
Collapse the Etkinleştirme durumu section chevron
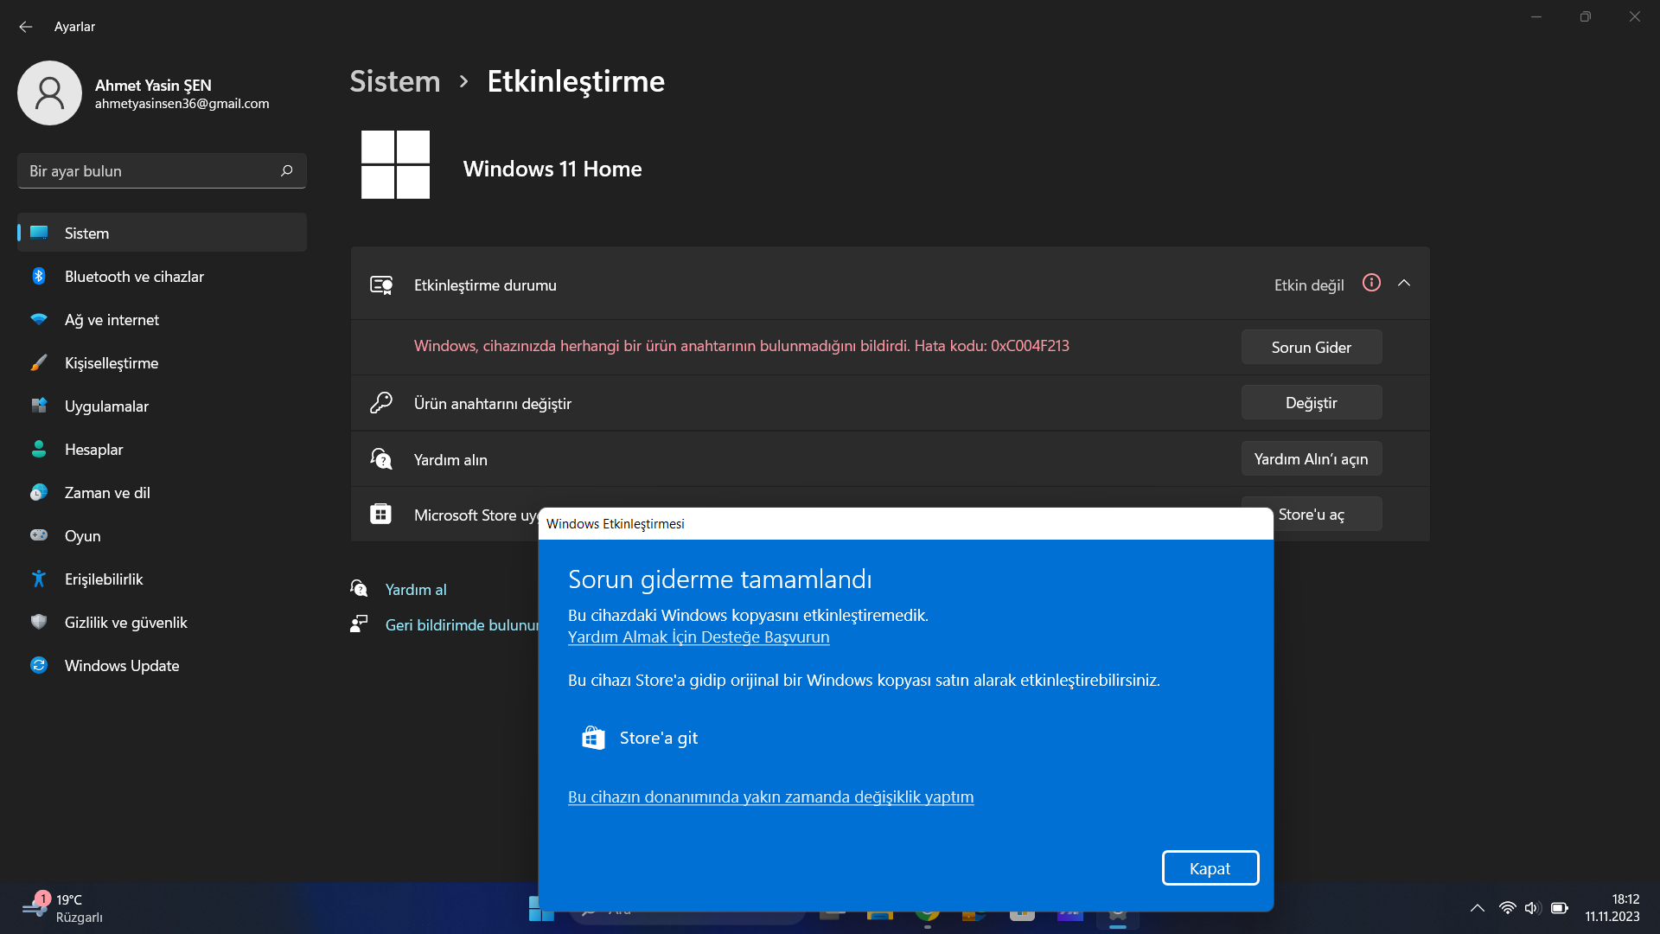tap(1404, 283)
